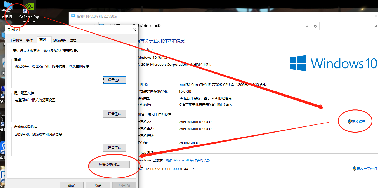Open performance 设置(S)... button
Screen dimensions: 378x188
point(115,80)
